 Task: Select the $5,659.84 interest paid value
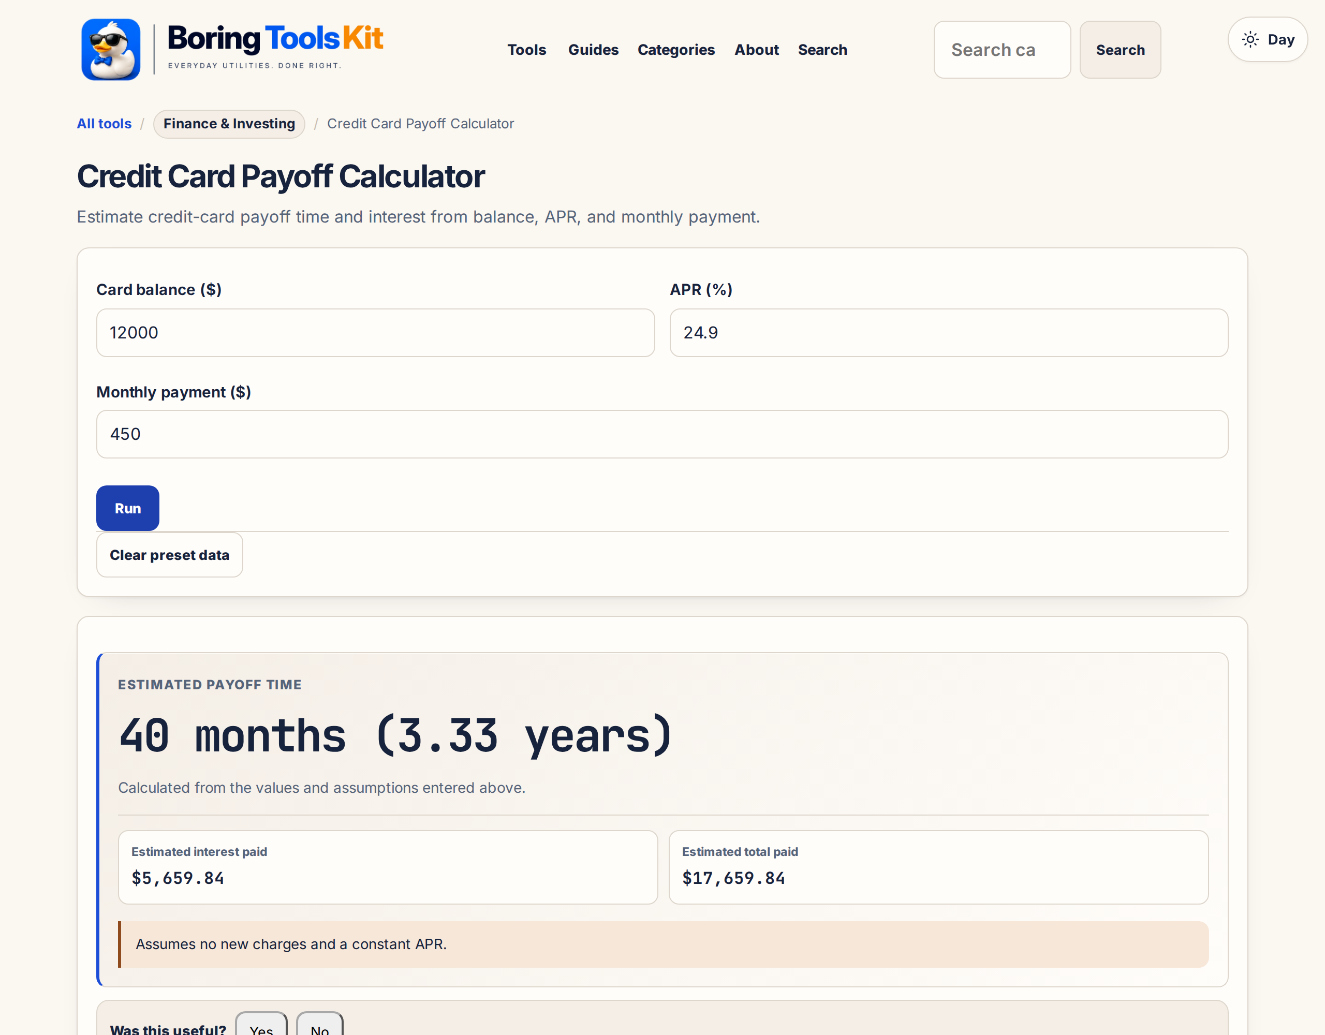(178, 878)
